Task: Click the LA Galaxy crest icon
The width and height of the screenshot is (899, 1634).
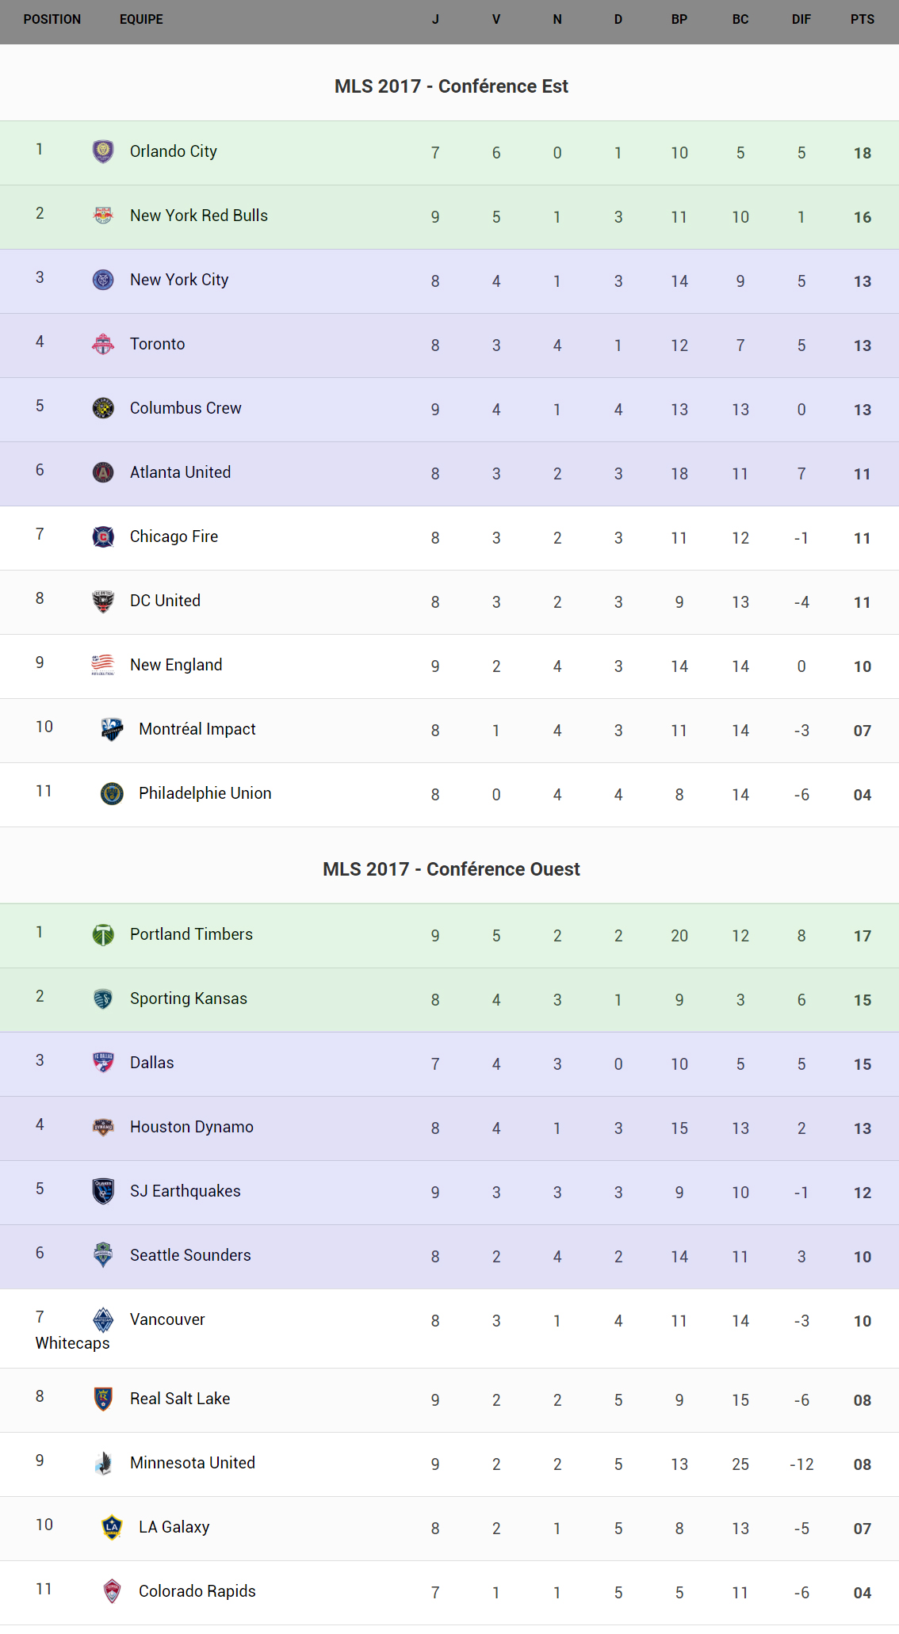Action: (x=112, y=1527)
